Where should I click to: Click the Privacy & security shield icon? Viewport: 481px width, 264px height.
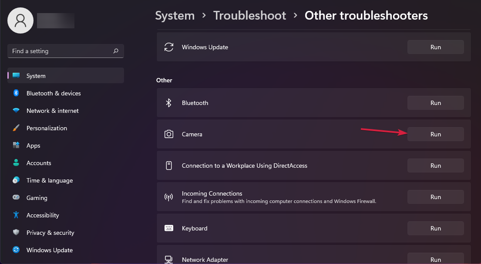pos(16,233)
